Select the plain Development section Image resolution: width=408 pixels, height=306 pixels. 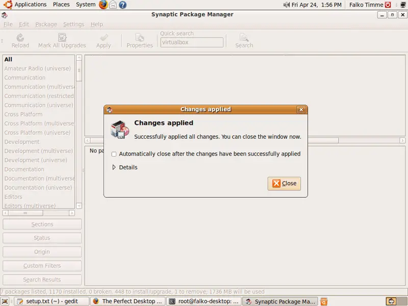click(39, 142)
